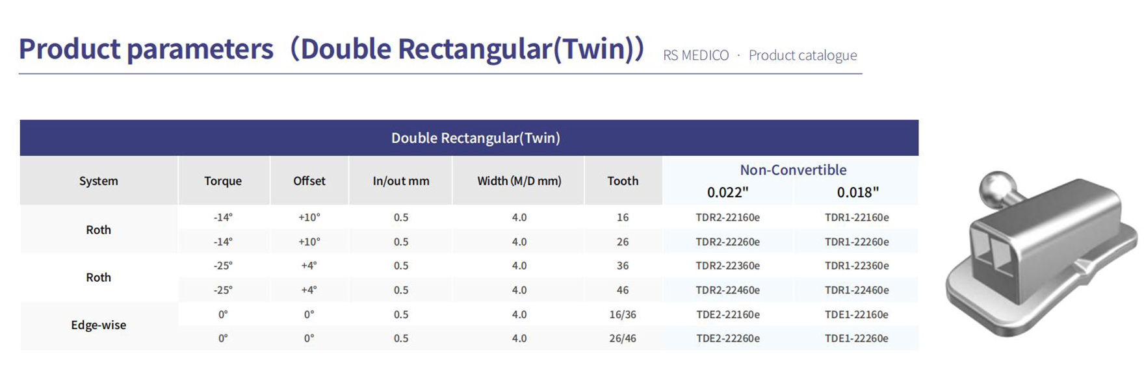Select the TDR2-22160e product code
The image size is (1144, 389).
(x=727, y=218)
